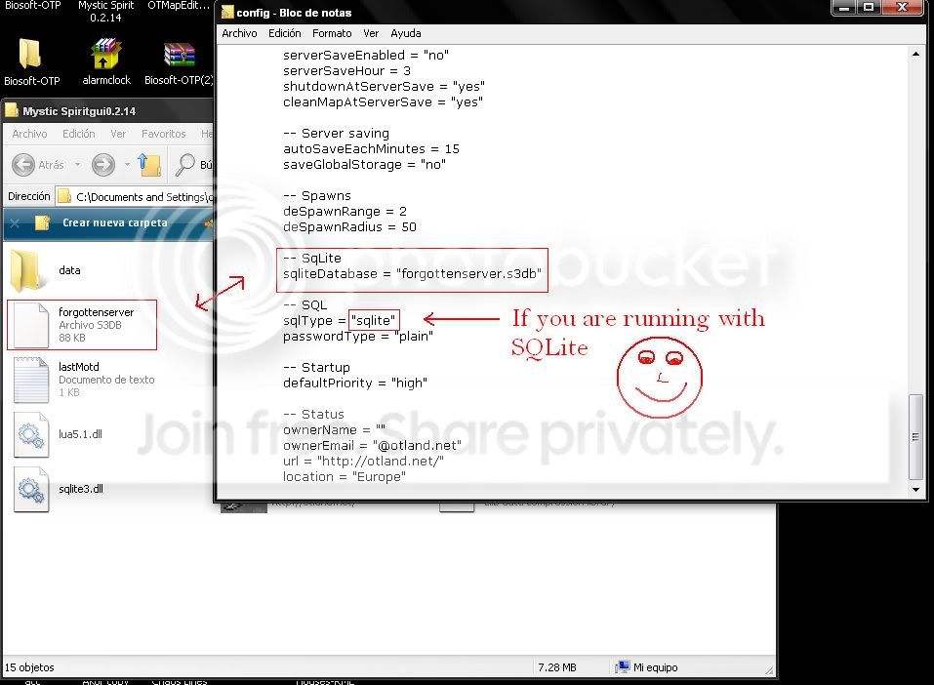This screenshot has height=685, width=934.
Task: Click Notepad scrollbar up arrow
Action: [x=915, y=55]
